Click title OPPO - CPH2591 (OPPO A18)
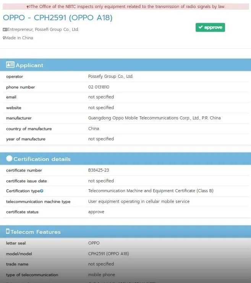251x283 pixels. (x=58, y=18)
